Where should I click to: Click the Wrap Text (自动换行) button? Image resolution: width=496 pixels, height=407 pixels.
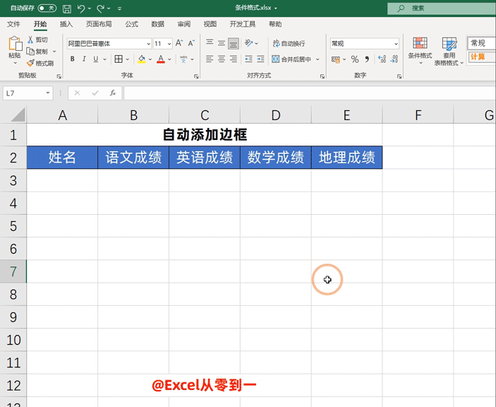point(289,44)
